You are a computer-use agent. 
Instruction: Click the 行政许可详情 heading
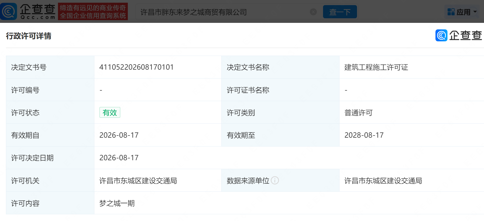point(29,36)
